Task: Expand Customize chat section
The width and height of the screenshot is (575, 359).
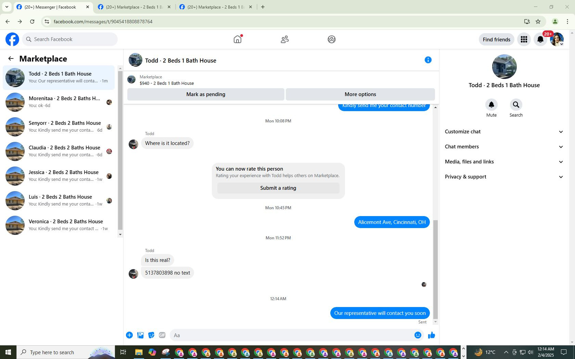Action: tap(504, 132)
